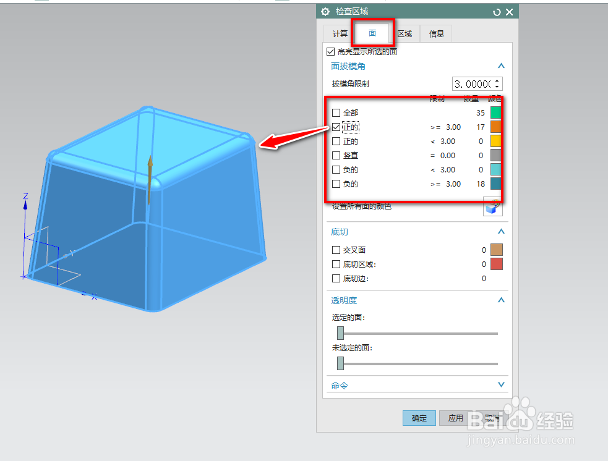Click the 拔模角限制 spinner arrows

(497, 83)
